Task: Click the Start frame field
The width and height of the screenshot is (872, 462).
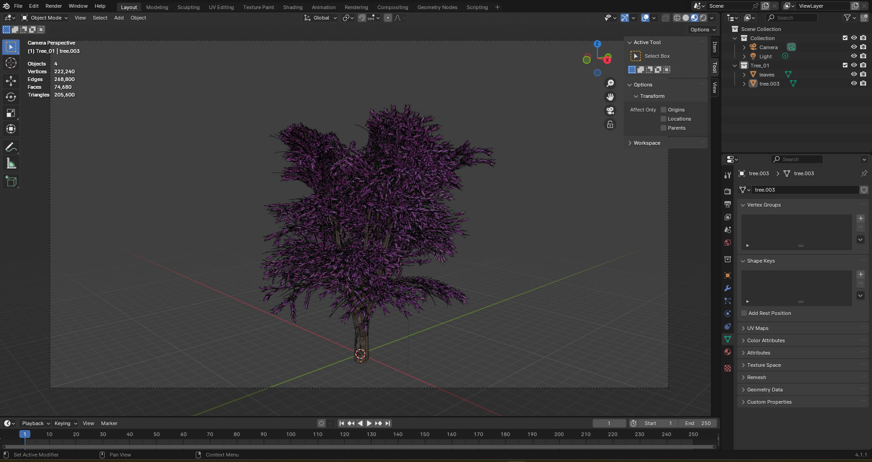Action: (658, 423)
